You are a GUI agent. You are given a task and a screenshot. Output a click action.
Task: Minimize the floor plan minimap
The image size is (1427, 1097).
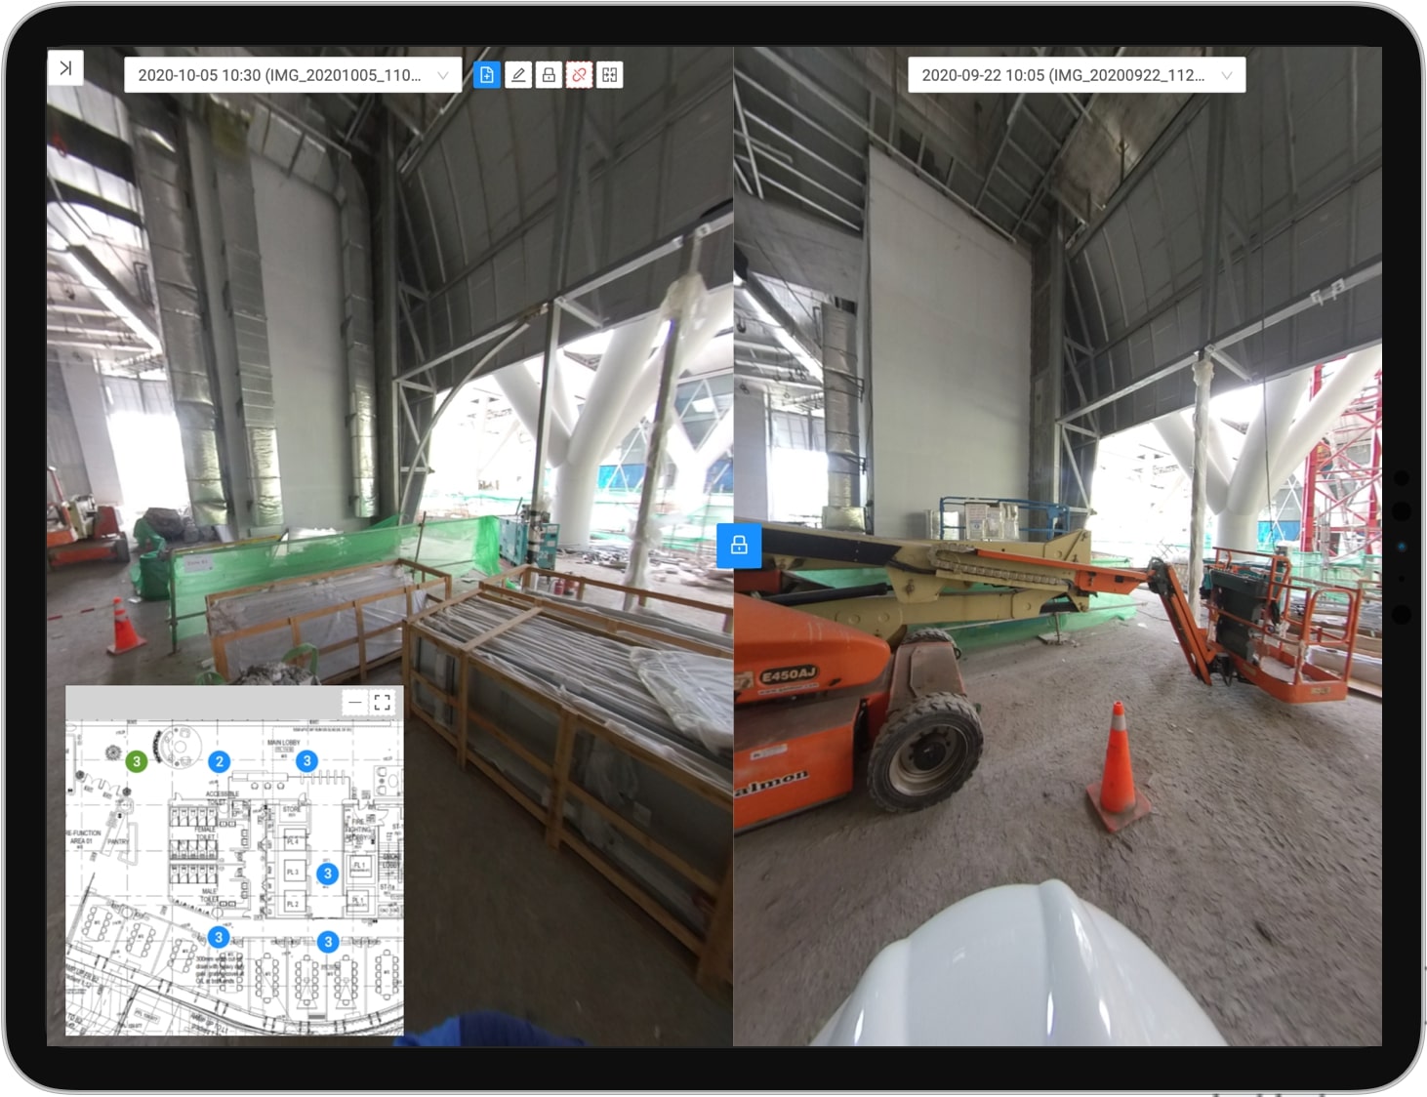point(354,702)
